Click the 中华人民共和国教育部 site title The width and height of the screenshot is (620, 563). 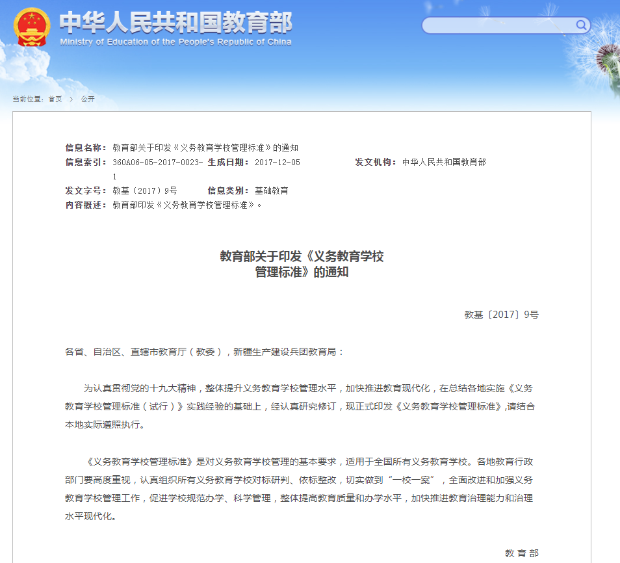176,22
